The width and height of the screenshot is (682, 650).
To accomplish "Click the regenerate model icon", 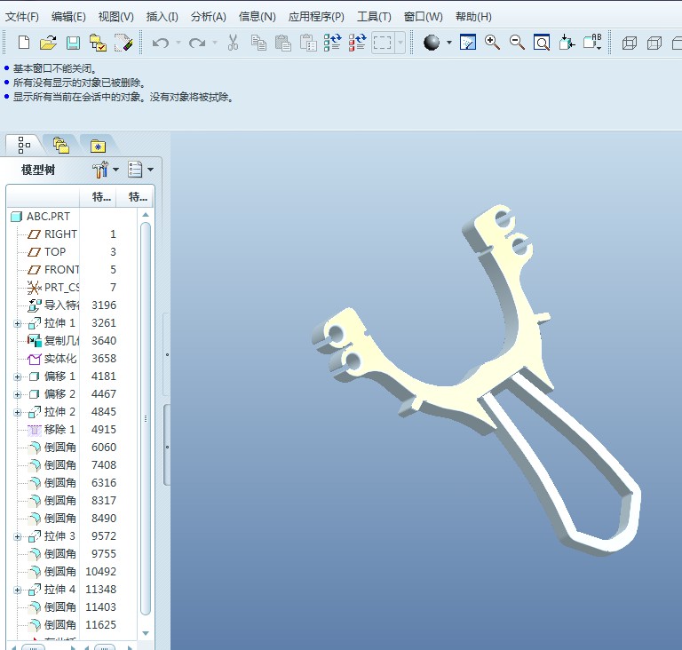I will pos(333,43).
